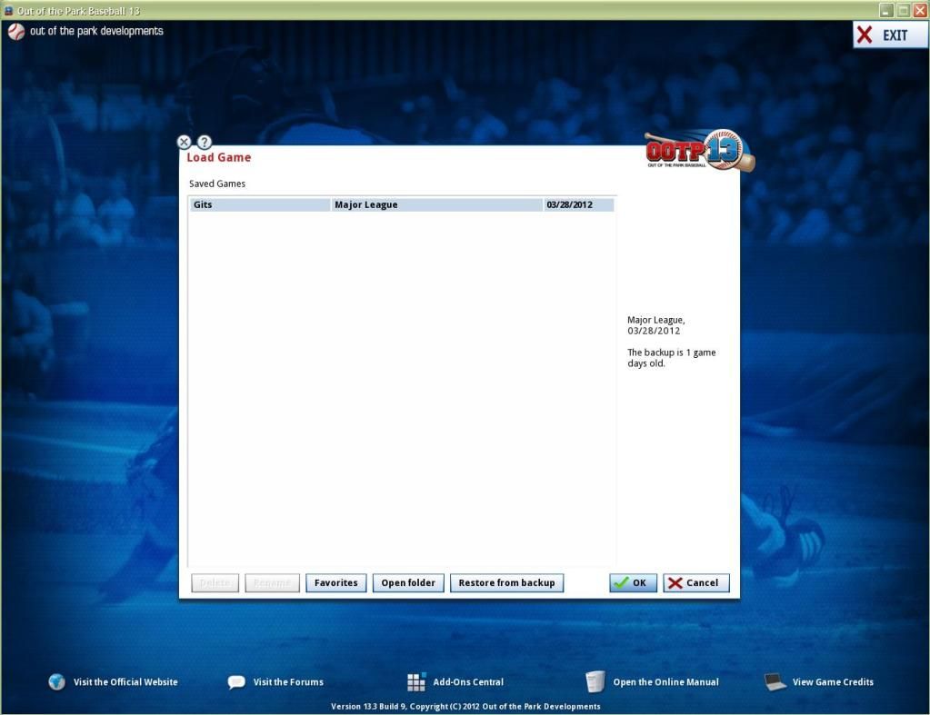Image resolution: width=930 pixels, height=715 pixels.
Task: Open View Game Credits link
Action: point(833,681)
